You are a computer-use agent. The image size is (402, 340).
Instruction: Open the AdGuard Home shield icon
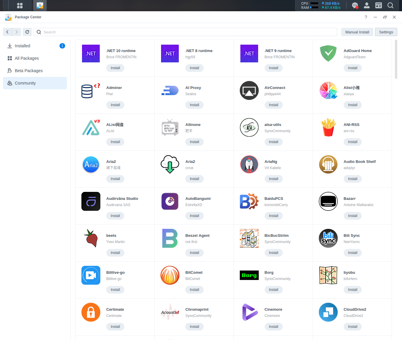tap(328, 54)
